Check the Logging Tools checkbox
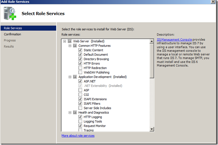 pyautogui.click(x=80, y=121)
